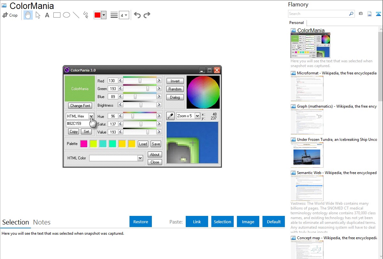This screenshot has width=383, height=259.
Task: Select the turquoise palette swatch
Action: 103,144
